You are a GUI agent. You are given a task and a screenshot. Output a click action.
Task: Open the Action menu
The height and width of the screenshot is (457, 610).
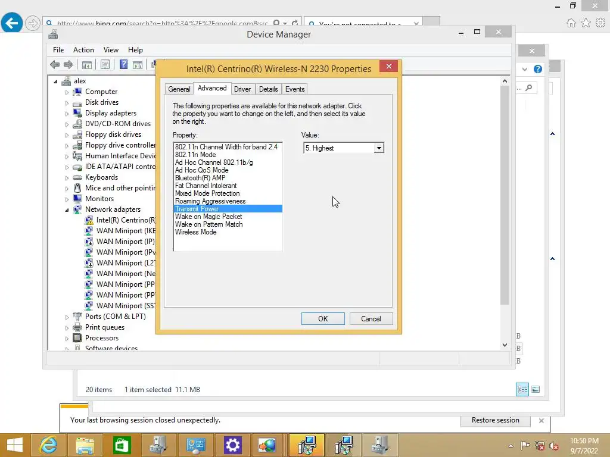83,50
